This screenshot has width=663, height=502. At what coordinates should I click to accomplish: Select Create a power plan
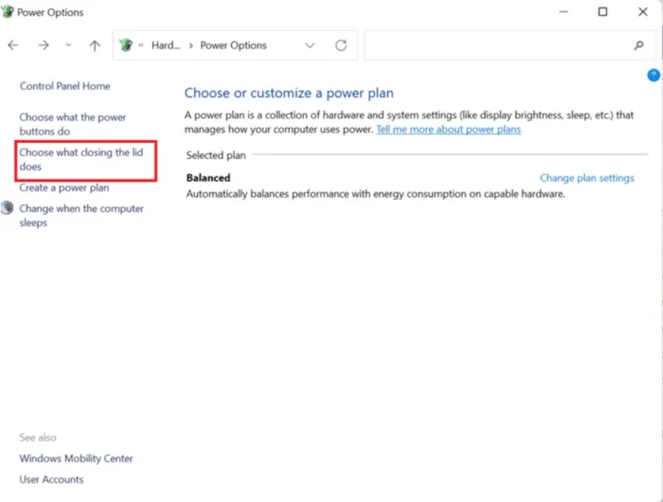click(64, 188)
